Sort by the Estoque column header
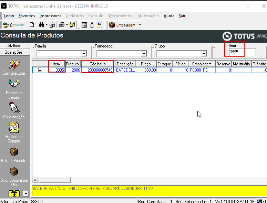Screen dimensions: 267x203 pyautogui.click(x=164, y=64)
